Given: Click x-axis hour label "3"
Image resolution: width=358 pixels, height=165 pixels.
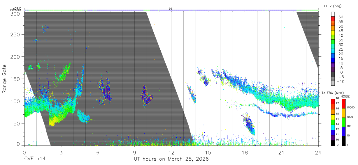Looking at the screenshot, I should [61, 152].
